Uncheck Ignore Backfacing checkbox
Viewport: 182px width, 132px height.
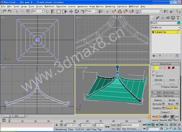coord(154,76)
